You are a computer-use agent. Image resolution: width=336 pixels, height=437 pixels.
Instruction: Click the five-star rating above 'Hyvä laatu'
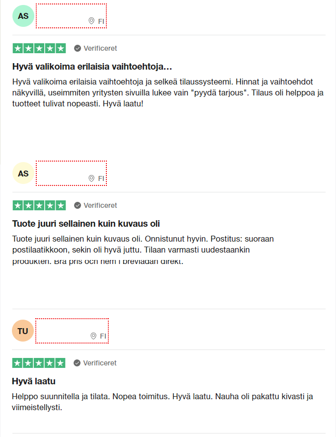(x=39, y=363)
